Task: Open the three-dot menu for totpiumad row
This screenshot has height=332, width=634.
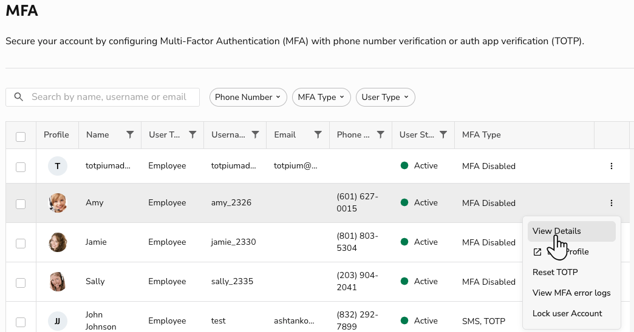Action: (x=612, y=166)
